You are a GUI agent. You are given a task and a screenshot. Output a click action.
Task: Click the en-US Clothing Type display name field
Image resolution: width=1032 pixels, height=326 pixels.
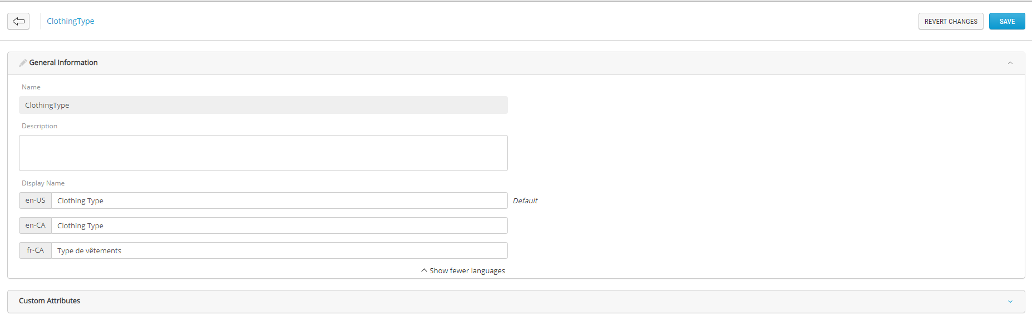278,200
